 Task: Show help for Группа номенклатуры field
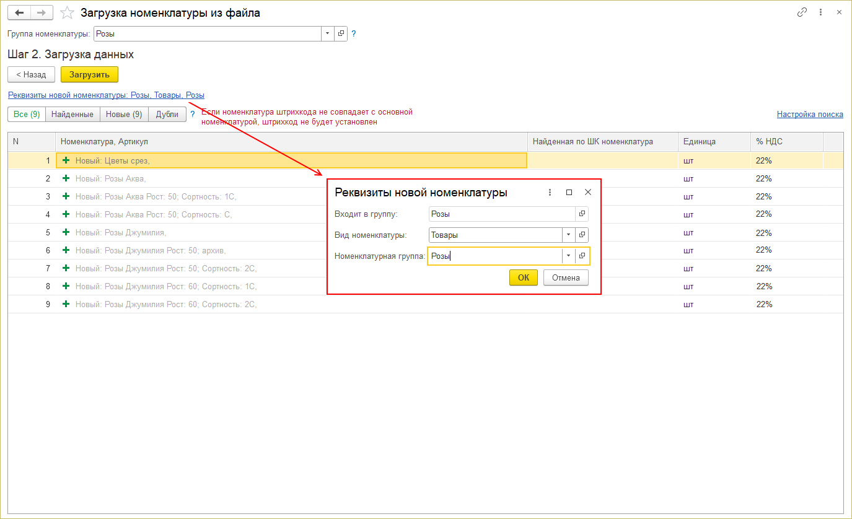[x=354, y=33]
